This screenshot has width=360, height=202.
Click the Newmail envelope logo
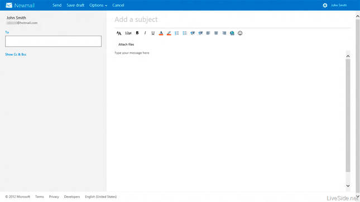tap(9, 5)
